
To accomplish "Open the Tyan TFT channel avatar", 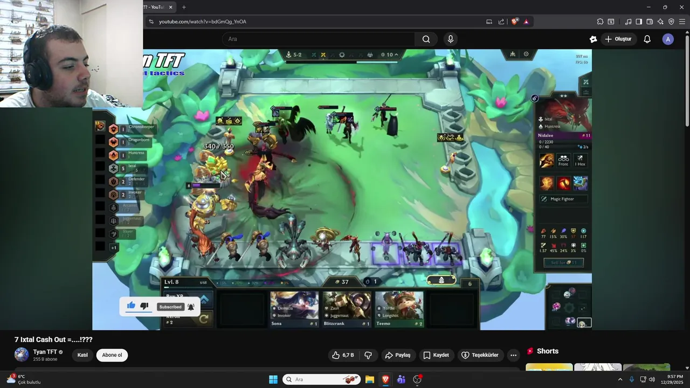I will pyautogui.click(x=22, y=355).
